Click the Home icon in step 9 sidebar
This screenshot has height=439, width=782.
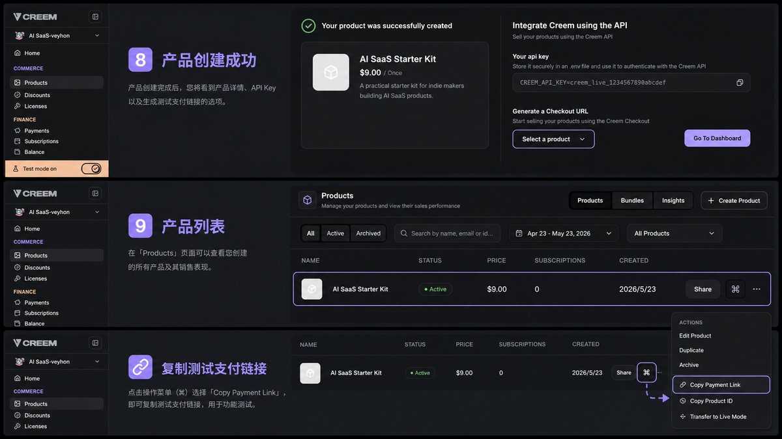[18, 229]
